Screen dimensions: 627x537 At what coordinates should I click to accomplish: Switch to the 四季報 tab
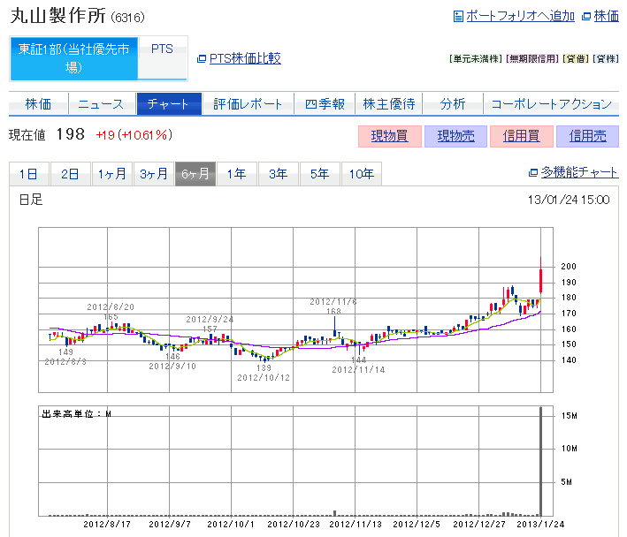325,104
